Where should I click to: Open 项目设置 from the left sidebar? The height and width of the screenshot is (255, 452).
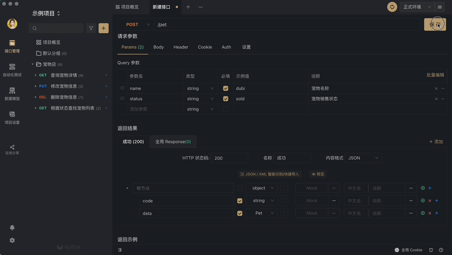12,117
